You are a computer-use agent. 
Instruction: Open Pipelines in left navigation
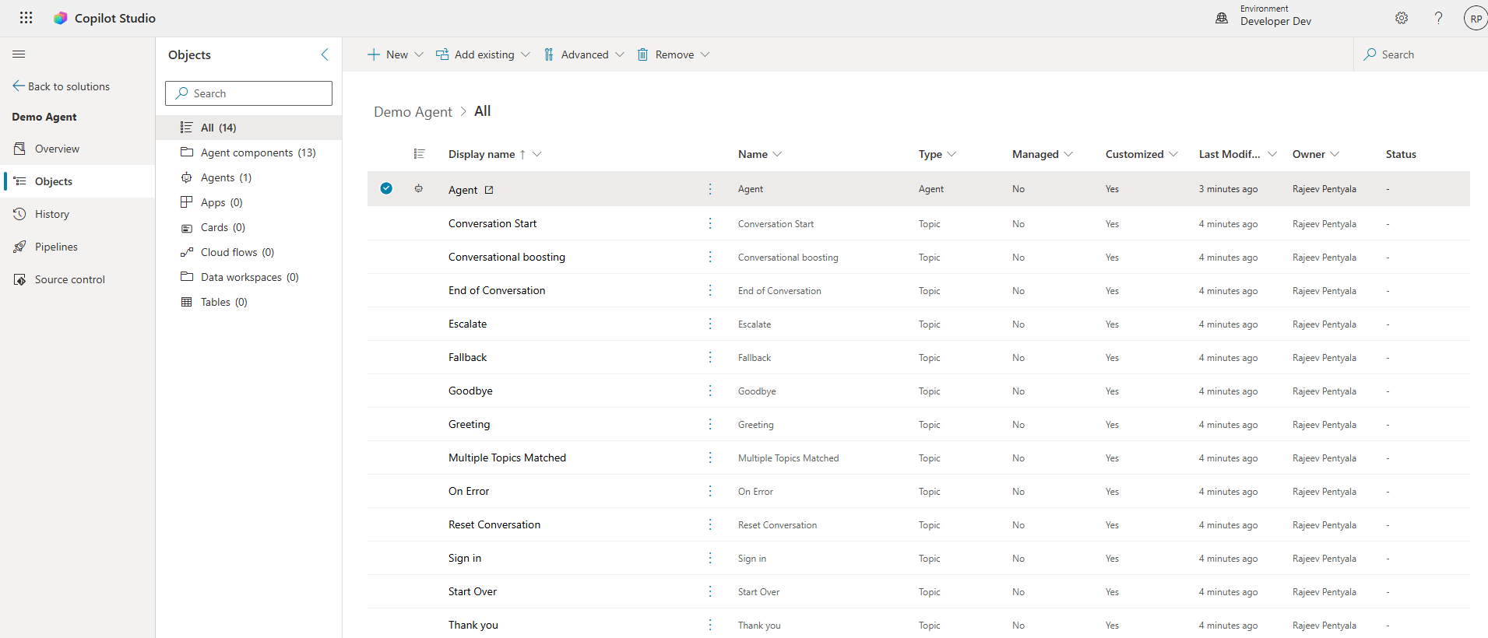click(x=56, y=247)
